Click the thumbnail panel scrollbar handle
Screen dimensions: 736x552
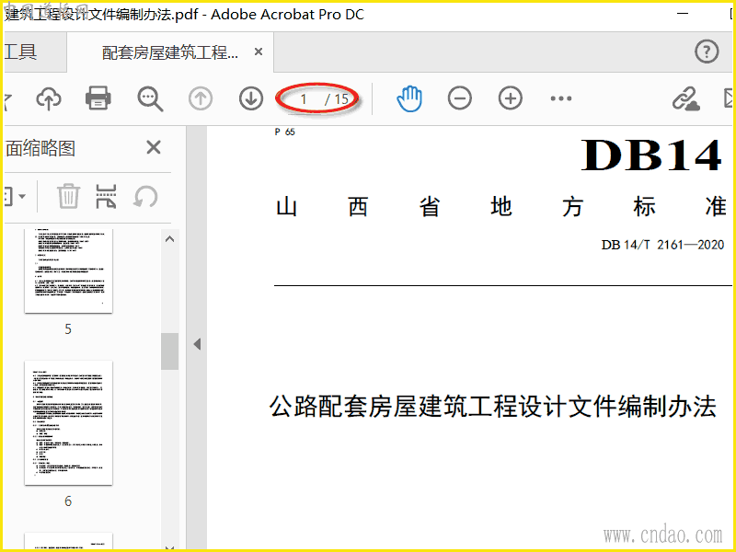(170, 351)
